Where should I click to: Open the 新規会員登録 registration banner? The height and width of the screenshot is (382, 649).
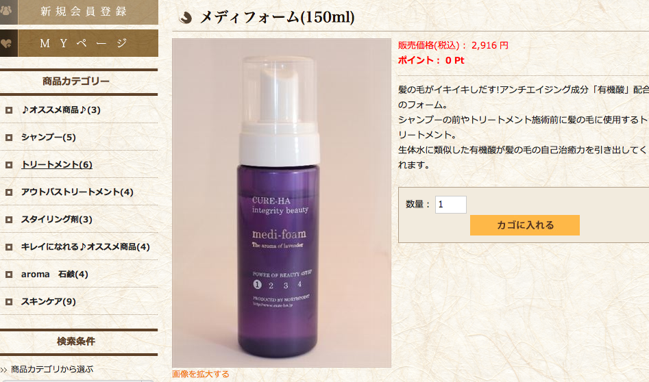(79, 12)
